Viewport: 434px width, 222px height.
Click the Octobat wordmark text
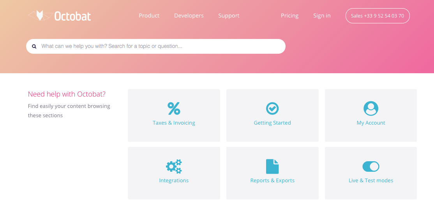[73, 16]
